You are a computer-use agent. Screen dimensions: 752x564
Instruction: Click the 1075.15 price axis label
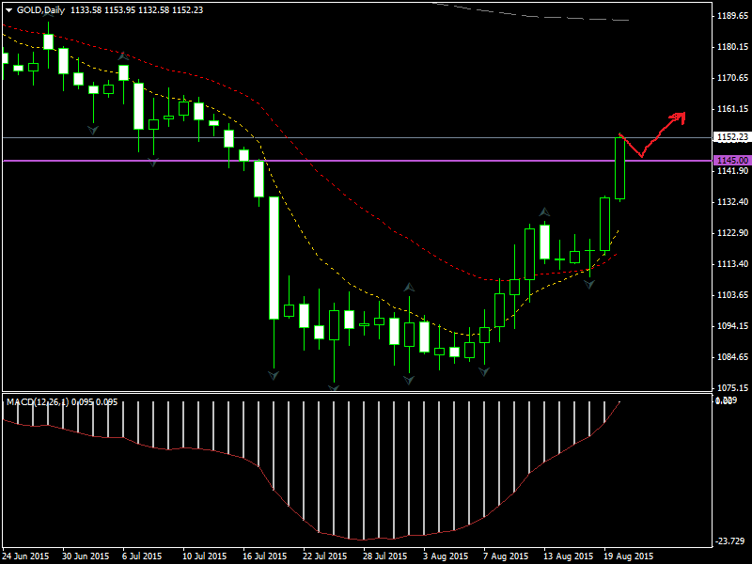[x=732, y=387]
